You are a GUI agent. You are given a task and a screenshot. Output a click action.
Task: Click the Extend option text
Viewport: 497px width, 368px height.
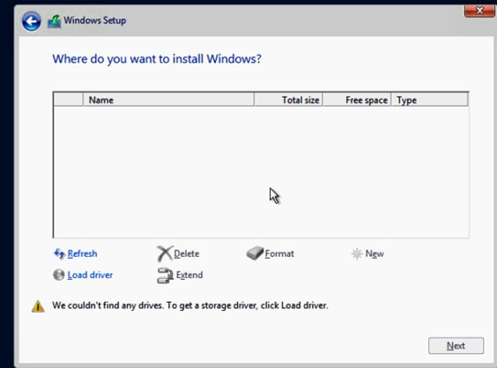[189, 275]
